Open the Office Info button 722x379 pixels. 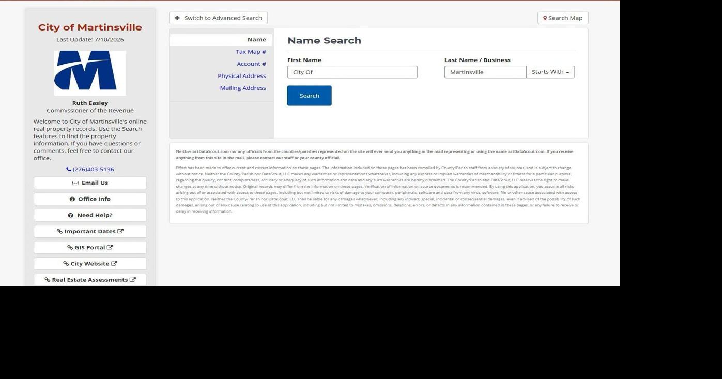(90, 199)
